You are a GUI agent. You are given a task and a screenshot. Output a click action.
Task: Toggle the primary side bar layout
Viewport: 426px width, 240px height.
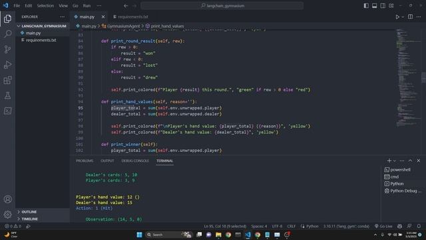tap(366, 6)
